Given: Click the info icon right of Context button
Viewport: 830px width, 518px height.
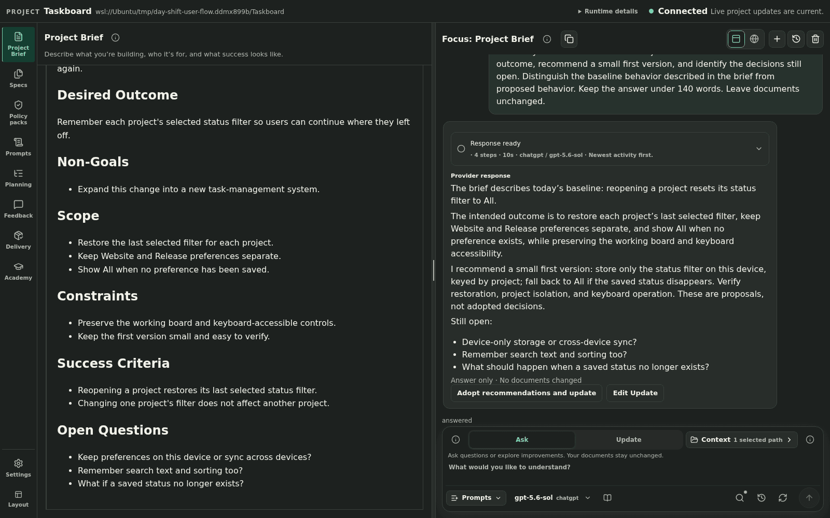Looking at the screenshot, I should pyautogui.click(x=810, y=440).
